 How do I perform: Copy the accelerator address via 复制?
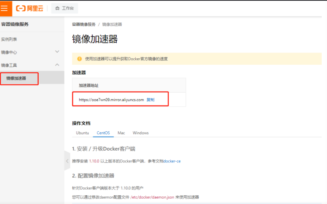150,100
